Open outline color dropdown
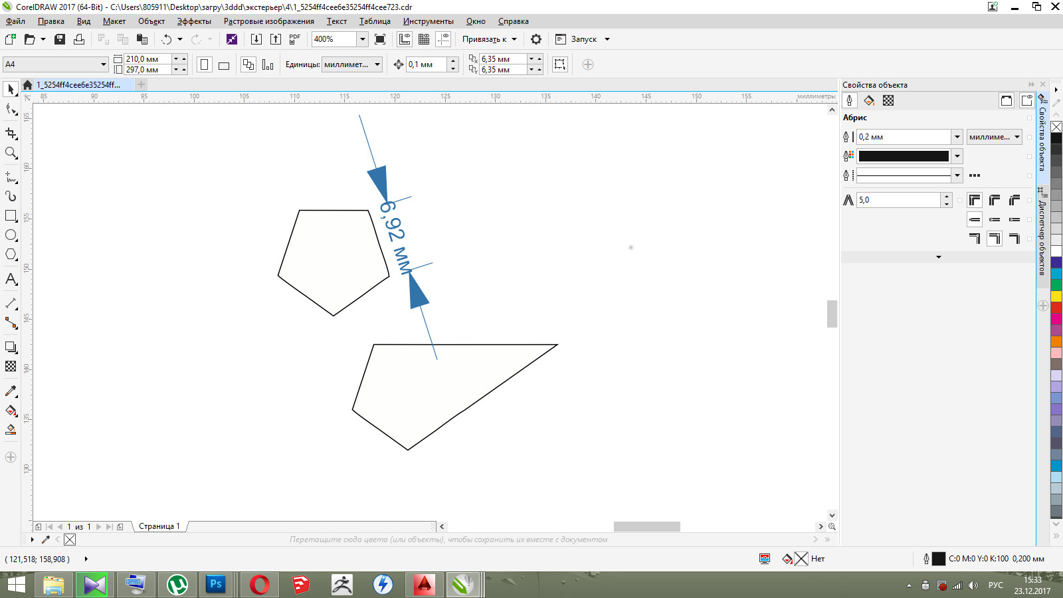 click(957, 156)
